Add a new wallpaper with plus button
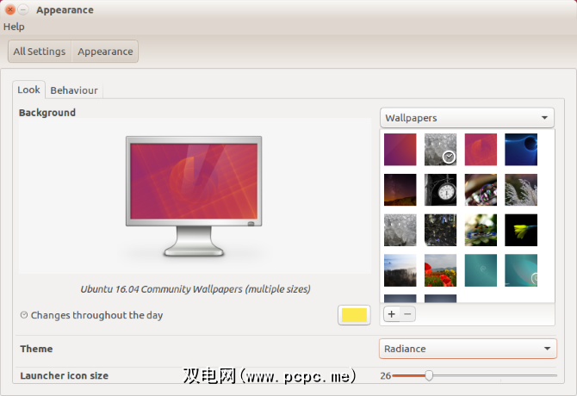 point(392,314)
